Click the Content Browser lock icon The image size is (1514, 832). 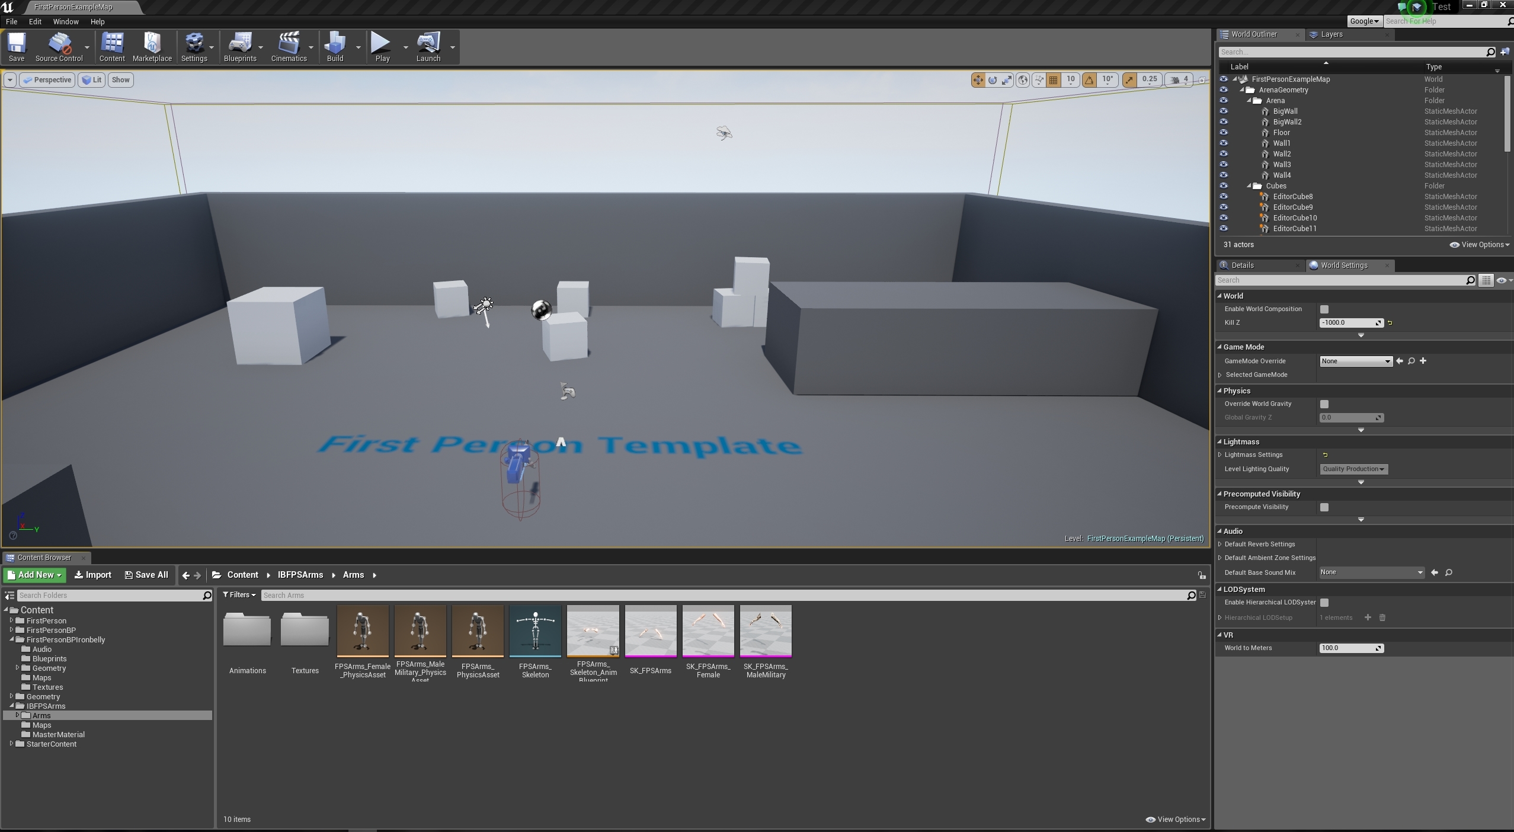pyautogui.click(x=1201, y=575)
